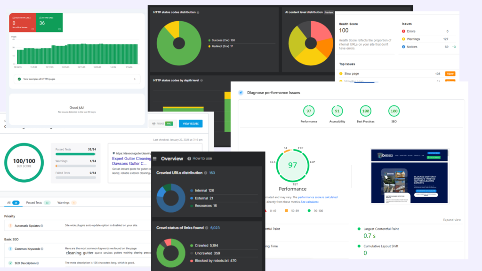
Task: Click the Print printer icon
Action: (x=153, y=123)
